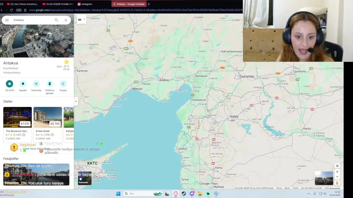
Task: Click the site padlock icon
Action: pyautogui.click(x=25, y=10)
